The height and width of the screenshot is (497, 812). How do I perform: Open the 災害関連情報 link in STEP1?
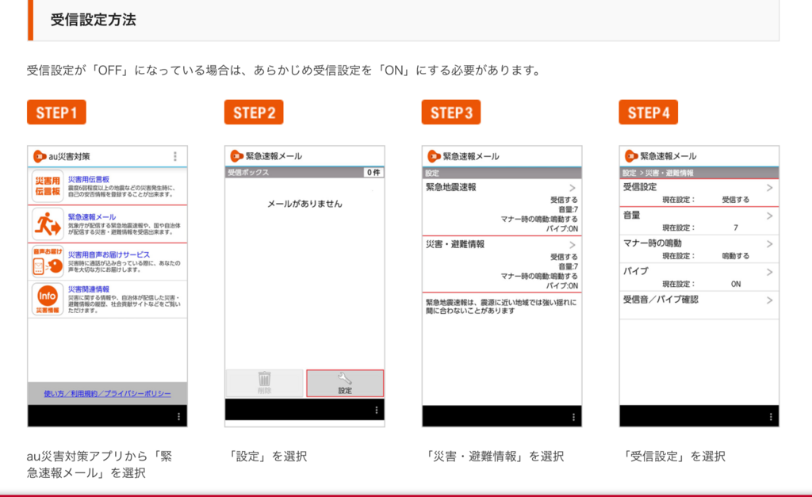click(x=89, y=289)
